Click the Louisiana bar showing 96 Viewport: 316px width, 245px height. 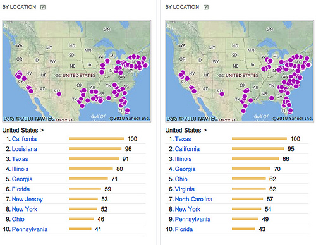point(95,148)
